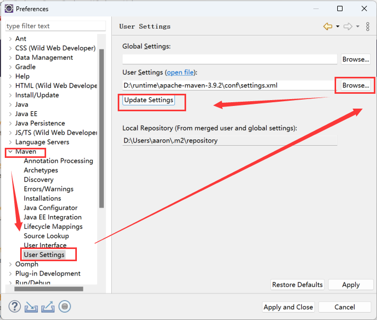Expand the Language Servers node
377x320 pixels.
coord(10,142)
